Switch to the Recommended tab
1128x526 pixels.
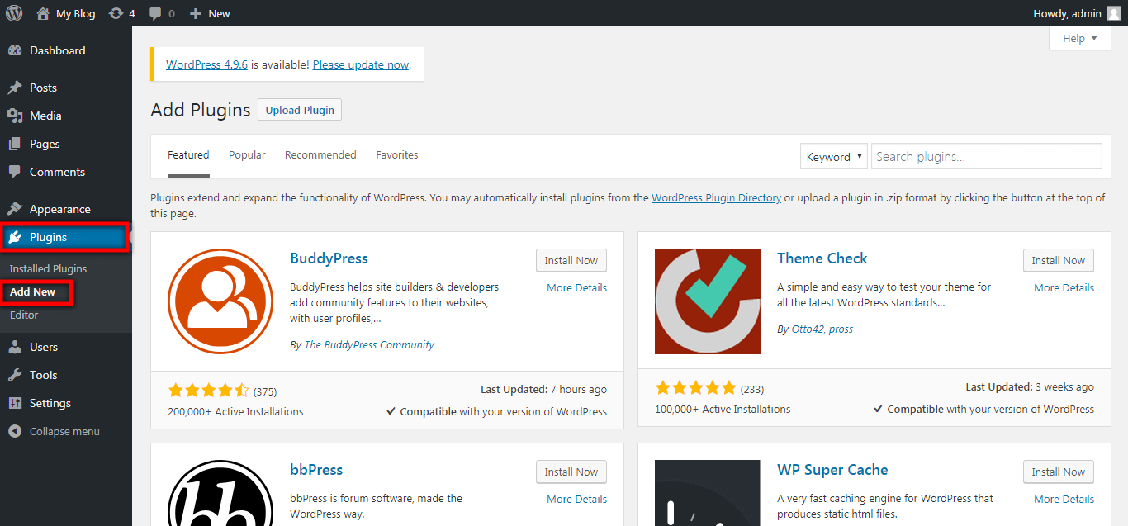click(320, 154)
